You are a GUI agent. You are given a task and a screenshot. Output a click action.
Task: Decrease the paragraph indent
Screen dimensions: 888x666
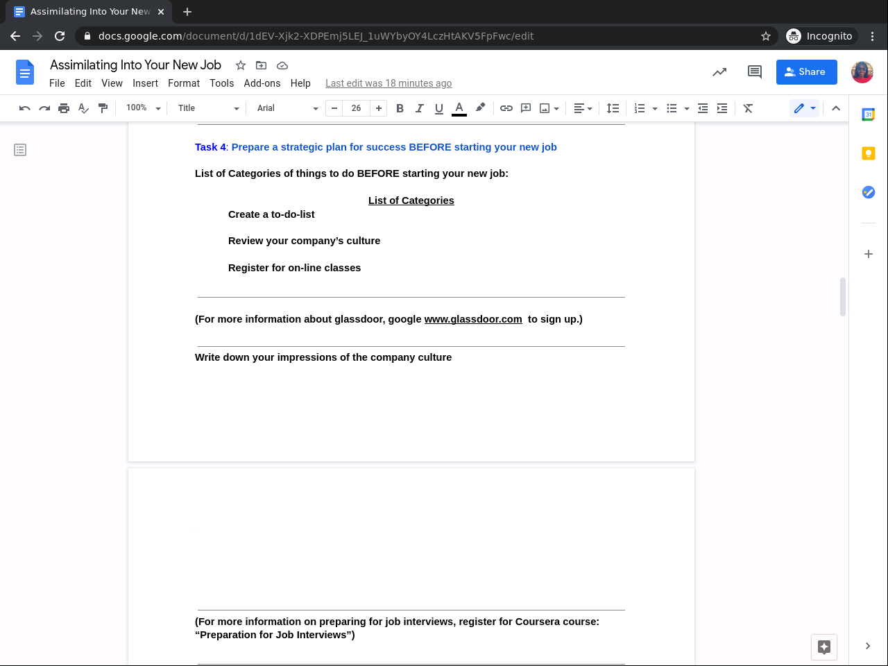pos(703,108)
